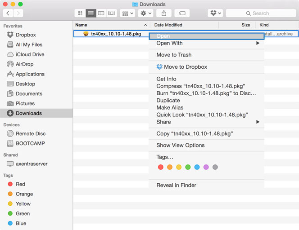Apply the red tag color dot
Image resolution: width=299 pixels, height=230 pixels.
[x=161, y=167]
